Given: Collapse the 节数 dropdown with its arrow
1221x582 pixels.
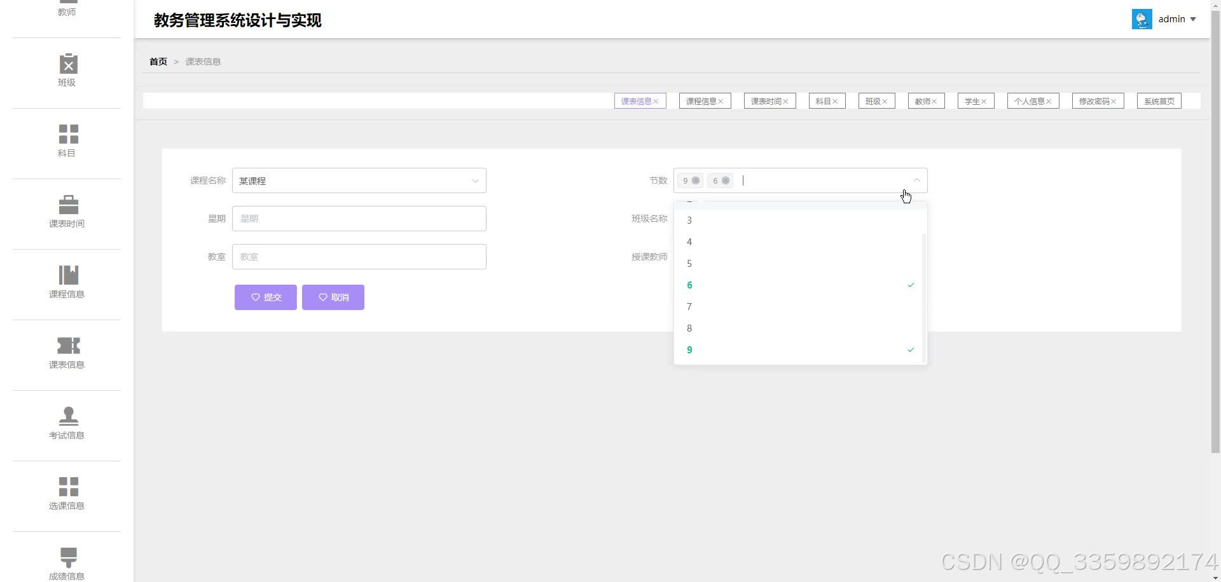Looking at the screenshot, I should [916, 180].
